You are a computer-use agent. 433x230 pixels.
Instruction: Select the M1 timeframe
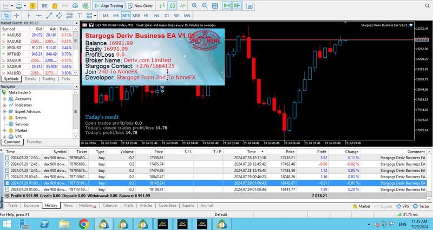click(106, 16)
